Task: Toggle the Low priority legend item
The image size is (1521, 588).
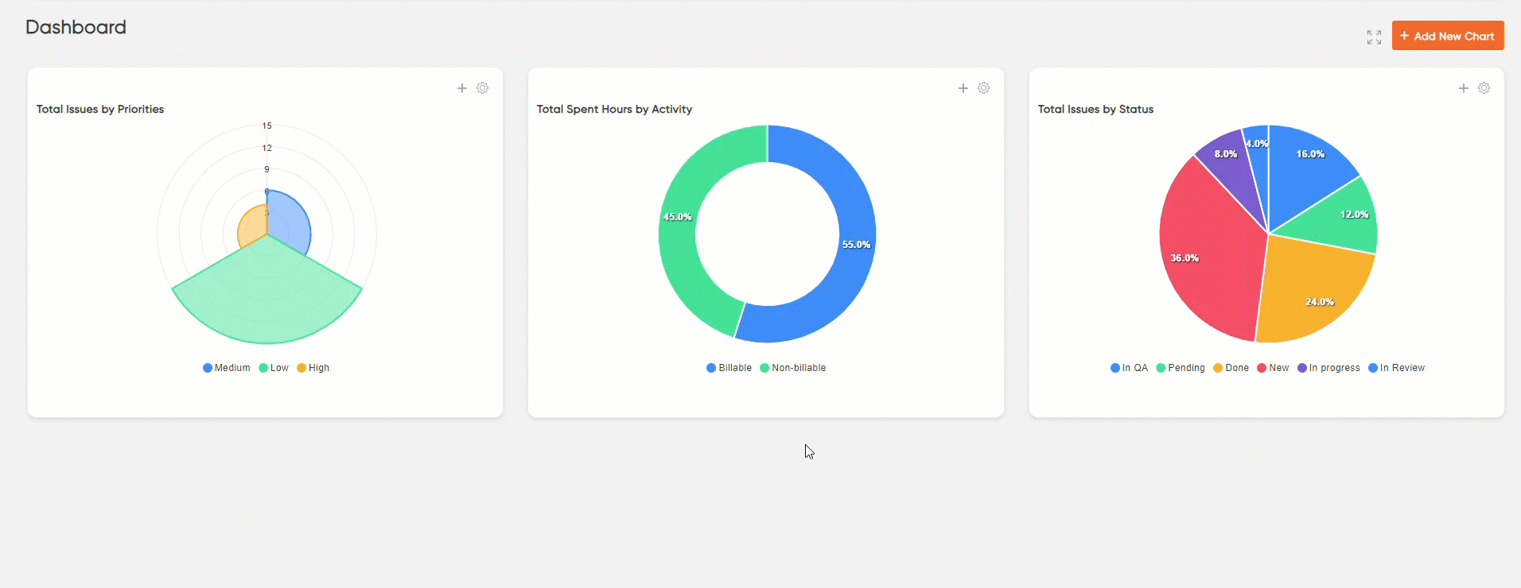Action: 274,368
